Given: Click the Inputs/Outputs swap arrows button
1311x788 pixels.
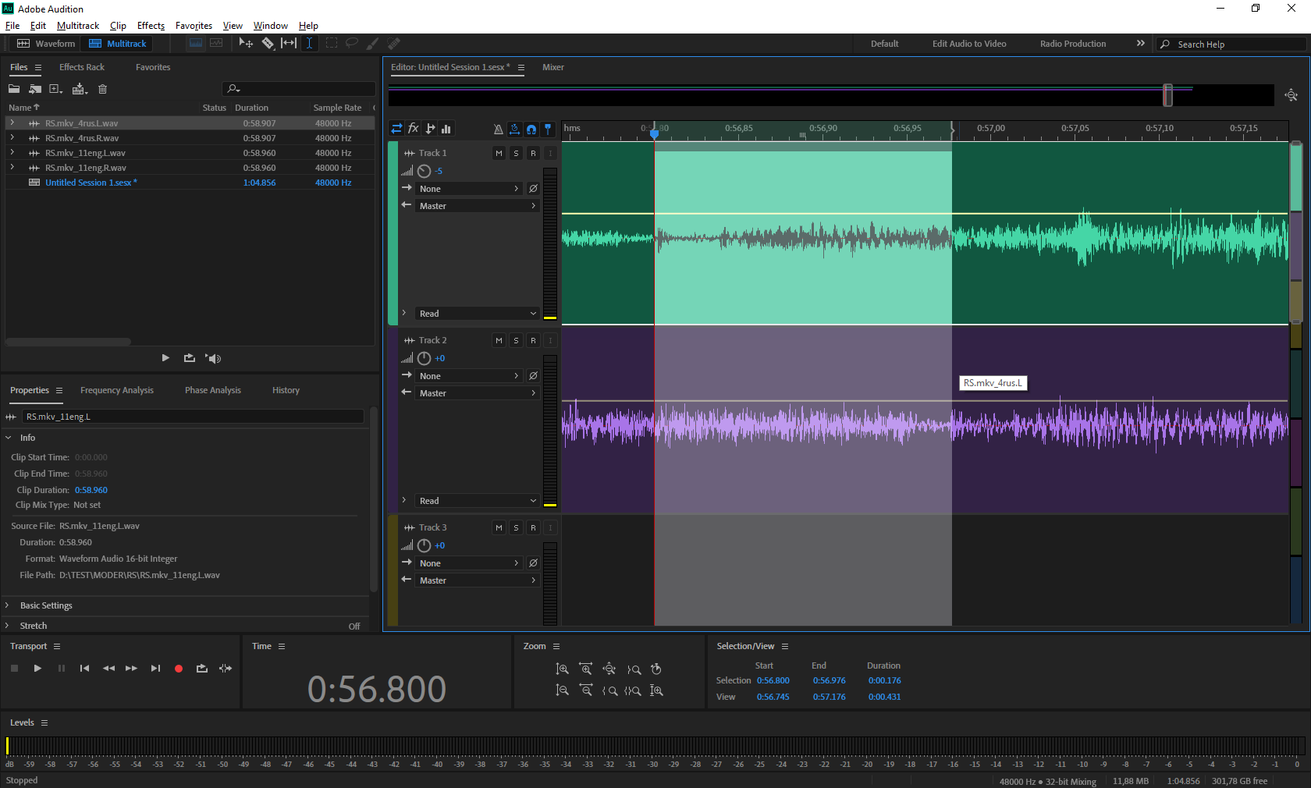Looking at the screenshot, I should [x=396, y=129].
